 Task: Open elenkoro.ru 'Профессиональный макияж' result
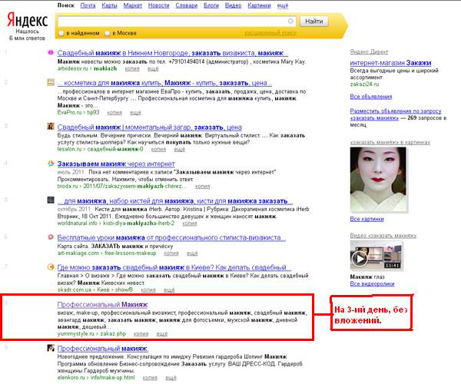click(x=103, y=349)
